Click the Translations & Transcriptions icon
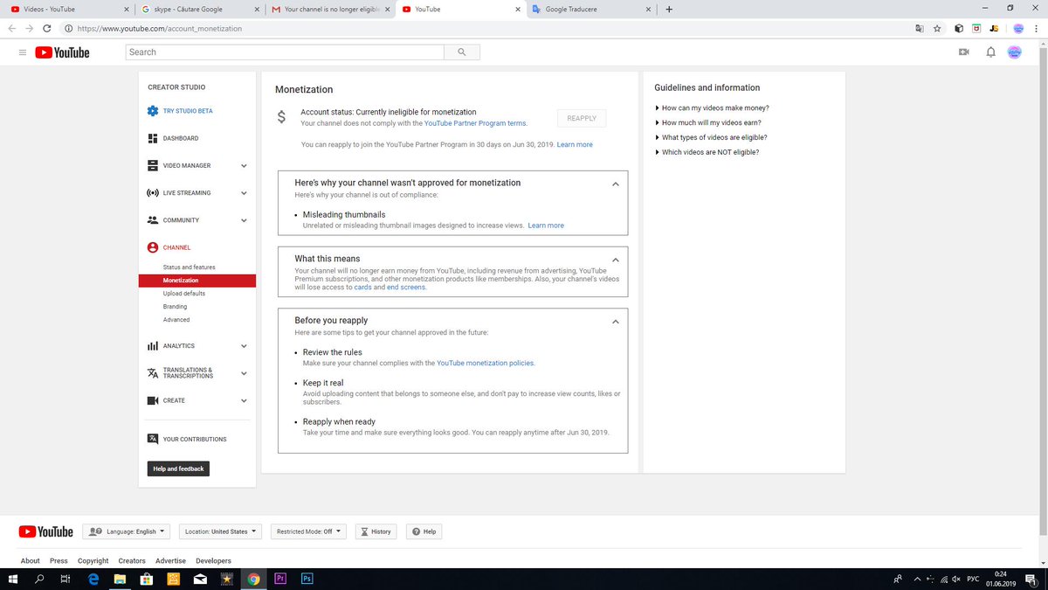 (153, 373)
